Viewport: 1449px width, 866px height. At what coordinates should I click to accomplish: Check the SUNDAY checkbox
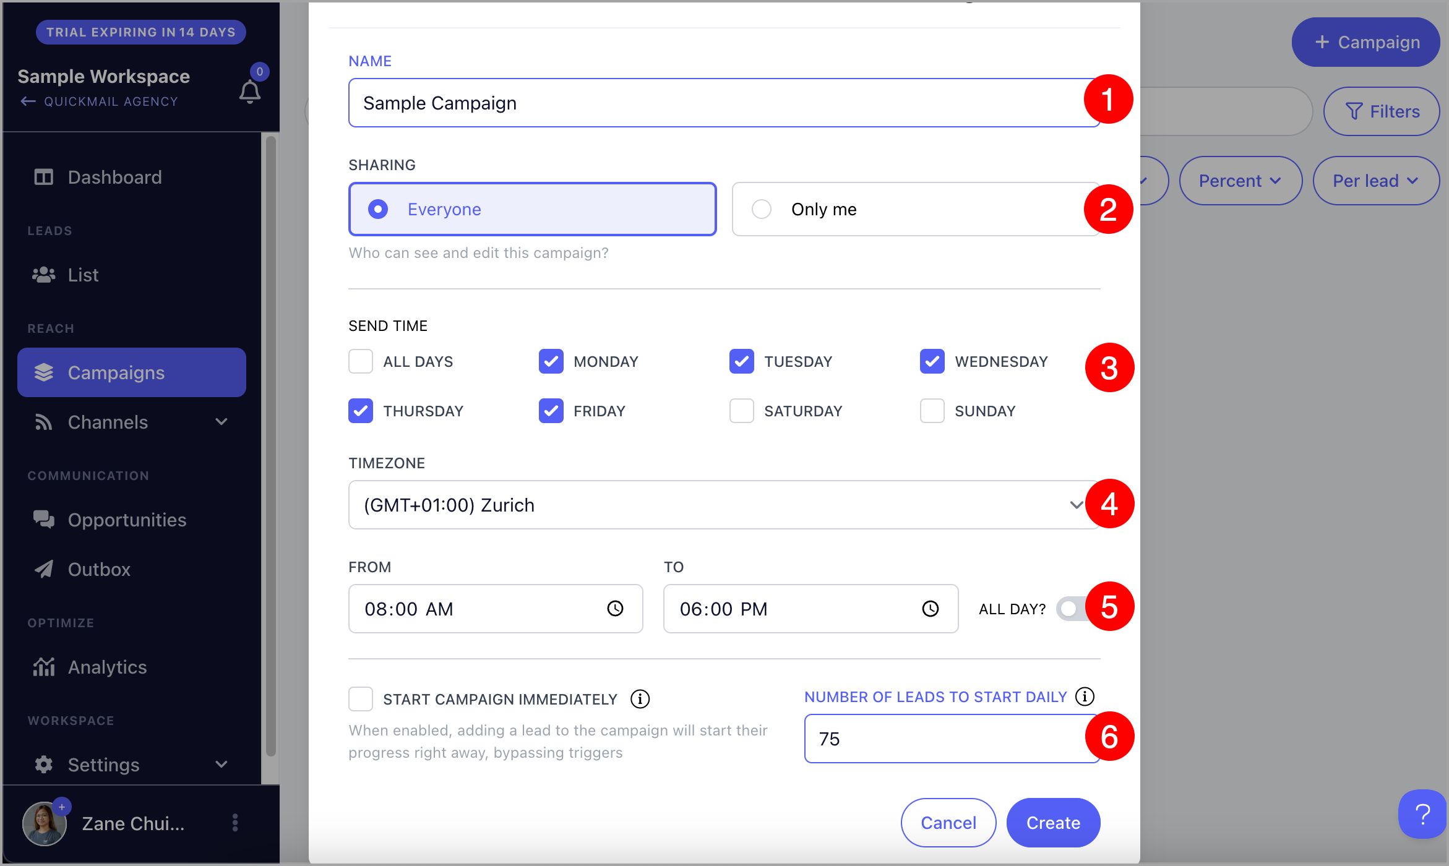click(932, 411)
